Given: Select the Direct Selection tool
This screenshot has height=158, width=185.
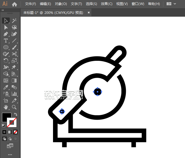Looking at the screenshot, I should point(6,27).
